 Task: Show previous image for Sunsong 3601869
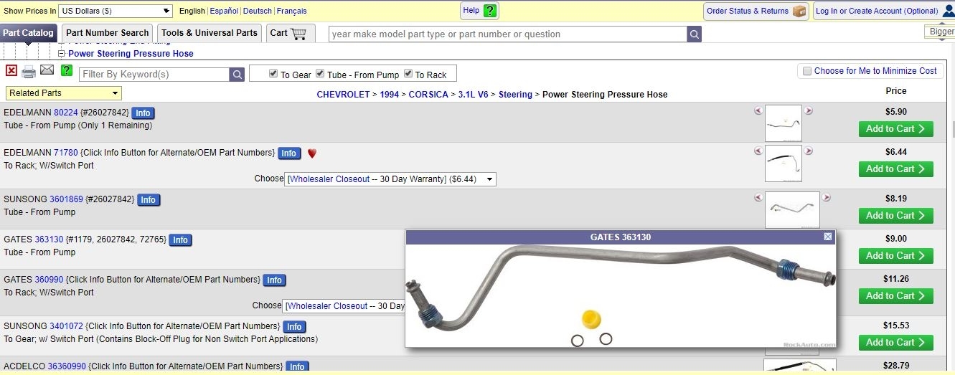click(x=758, y=197)
